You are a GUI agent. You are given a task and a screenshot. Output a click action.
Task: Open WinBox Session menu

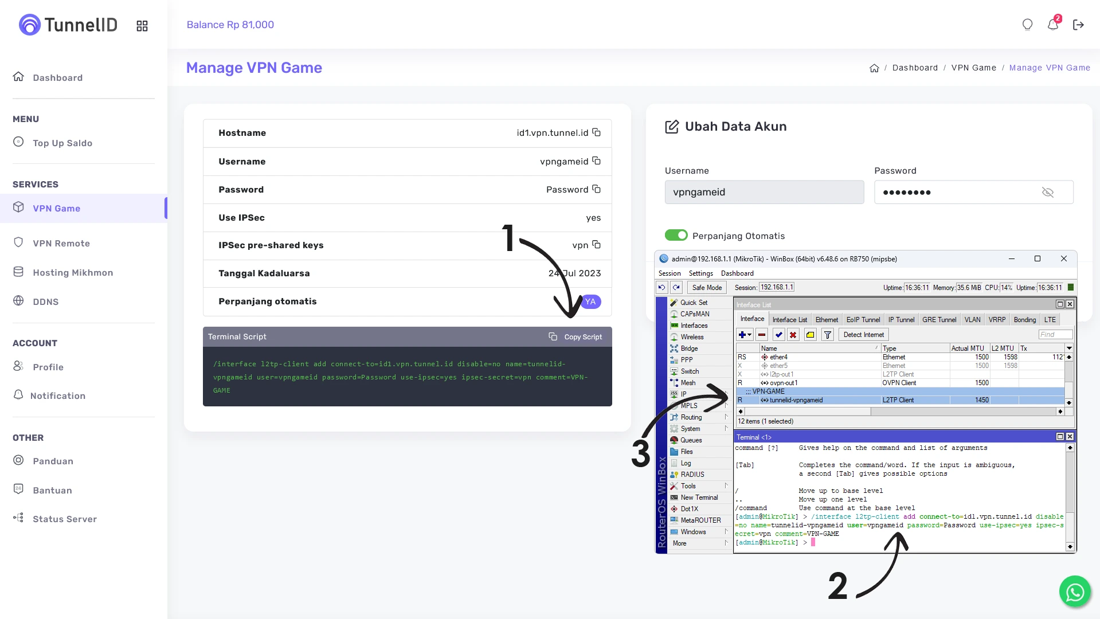tap(670, 273)
